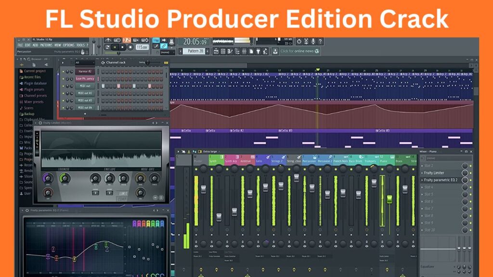This screenshot has height=277, width=493.
Task: Open the PATTERNS menu
Action: coord(46,45)
